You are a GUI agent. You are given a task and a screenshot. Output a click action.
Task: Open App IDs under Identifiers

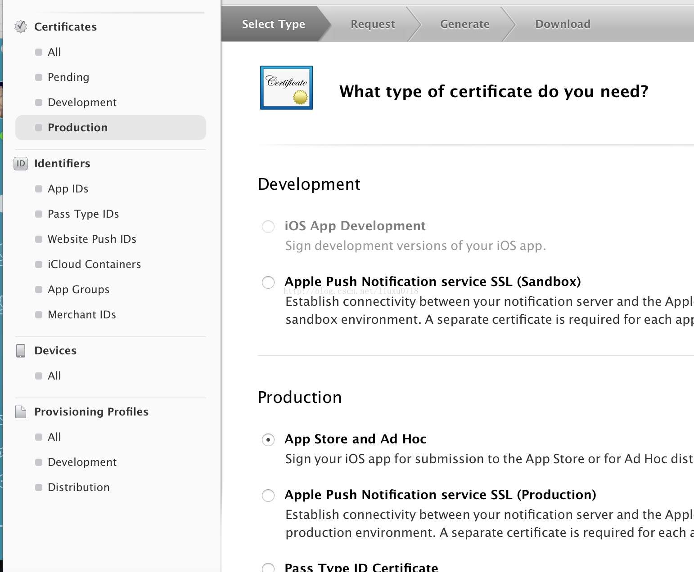tap(68, 189)
